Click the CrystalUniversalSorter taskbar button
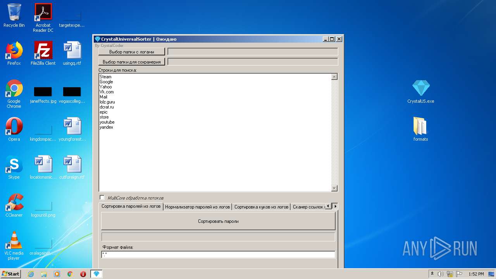The image size is (496, 279). (96, 274)
